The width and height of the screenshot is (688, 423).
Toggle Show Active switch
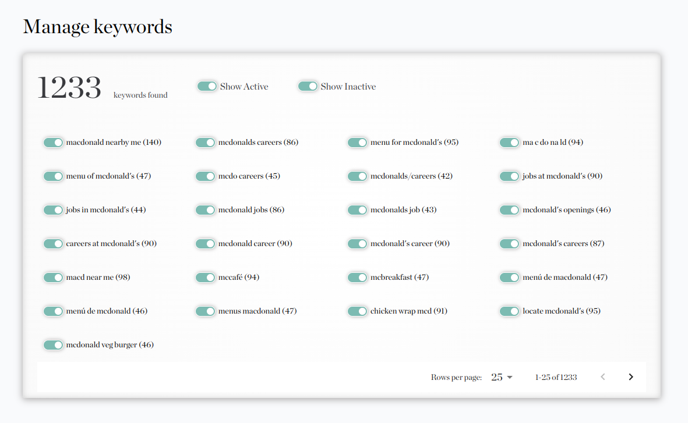(207, 86)
